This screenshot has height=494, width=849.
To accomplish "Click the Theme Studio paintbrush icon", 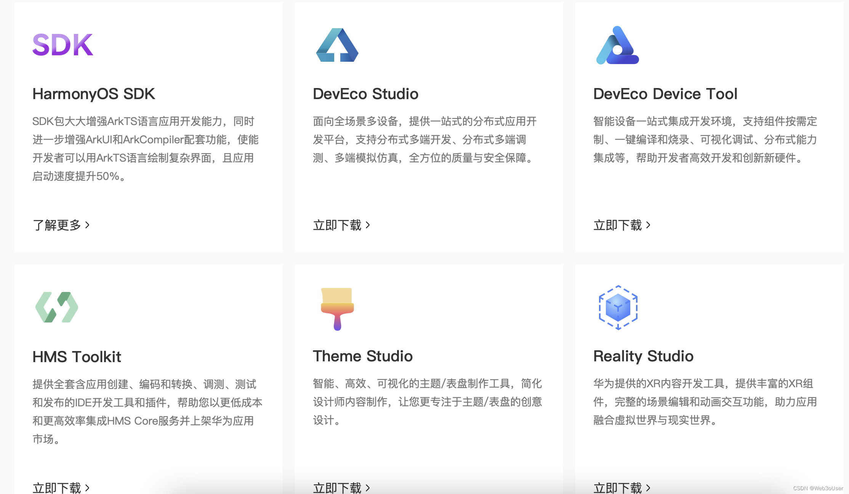I will point(337,309).
